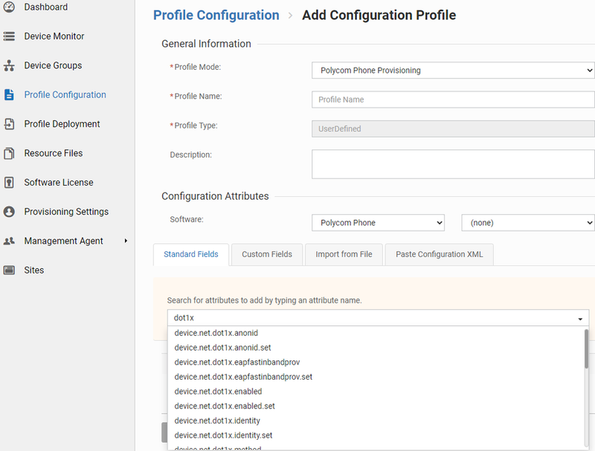The image size is (595, 451).
Task: Click the Device Monitor list icon
Action: click(x=9, y=36)
